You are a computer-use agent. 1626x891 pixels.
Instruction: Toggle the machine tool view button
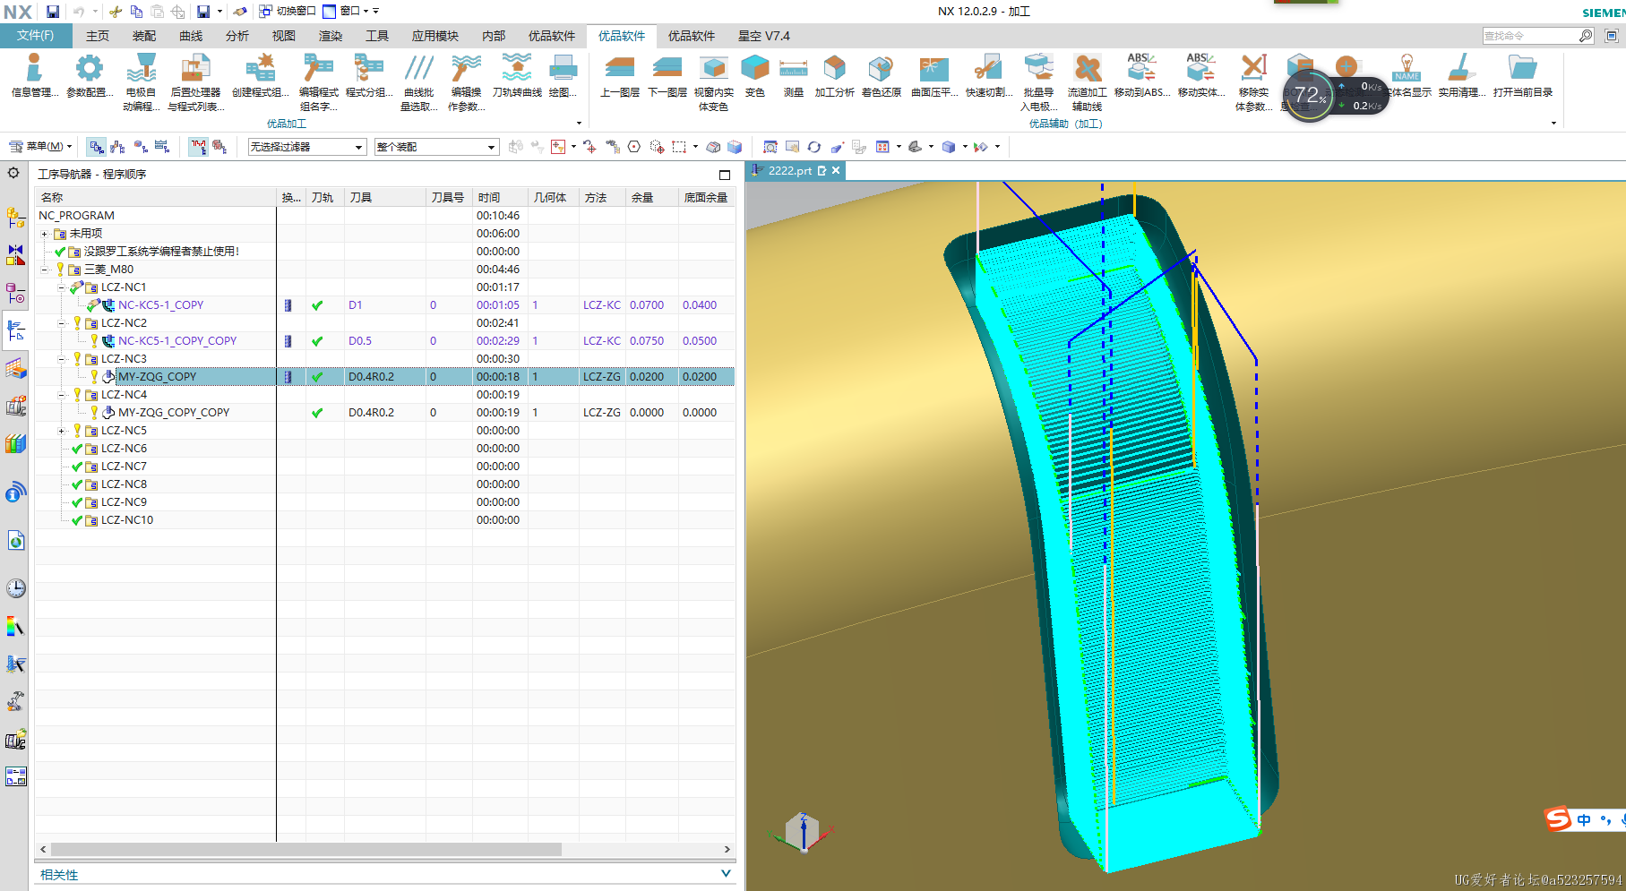coord(117,147)
